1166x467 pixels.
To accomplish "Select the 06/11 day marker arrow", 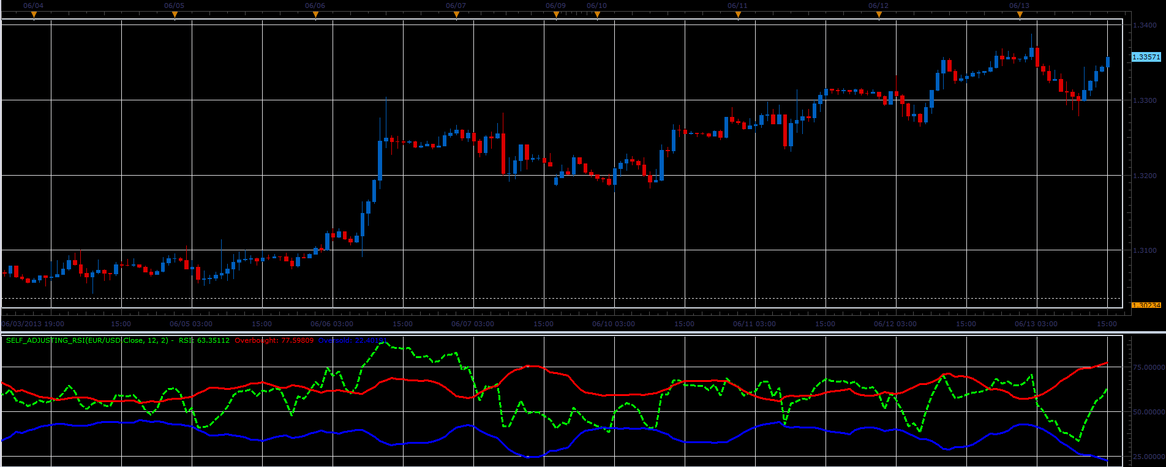I will coord(738,15).
